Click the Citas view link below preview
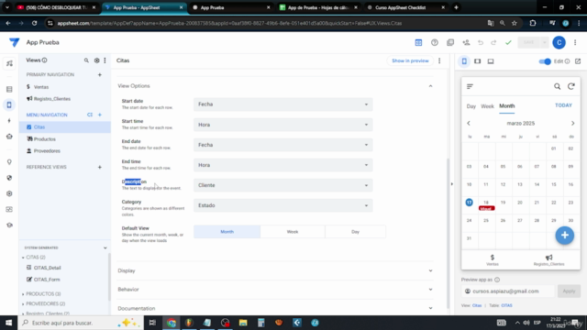 tap(477, 305)
